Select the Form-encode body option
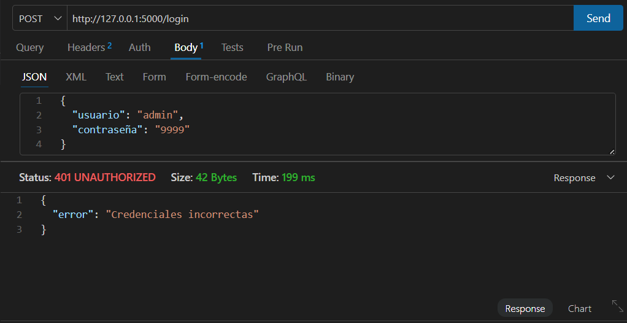The width and height of the screenshot is (627, 323). click(x=217, y=77)
